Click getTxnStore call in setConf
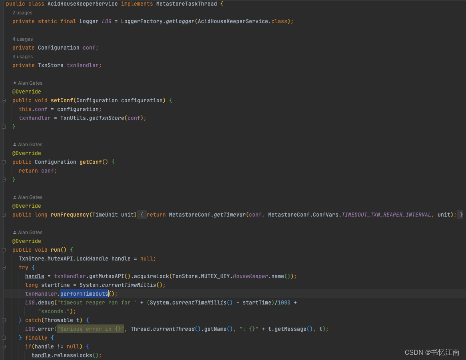 (107, 118)
